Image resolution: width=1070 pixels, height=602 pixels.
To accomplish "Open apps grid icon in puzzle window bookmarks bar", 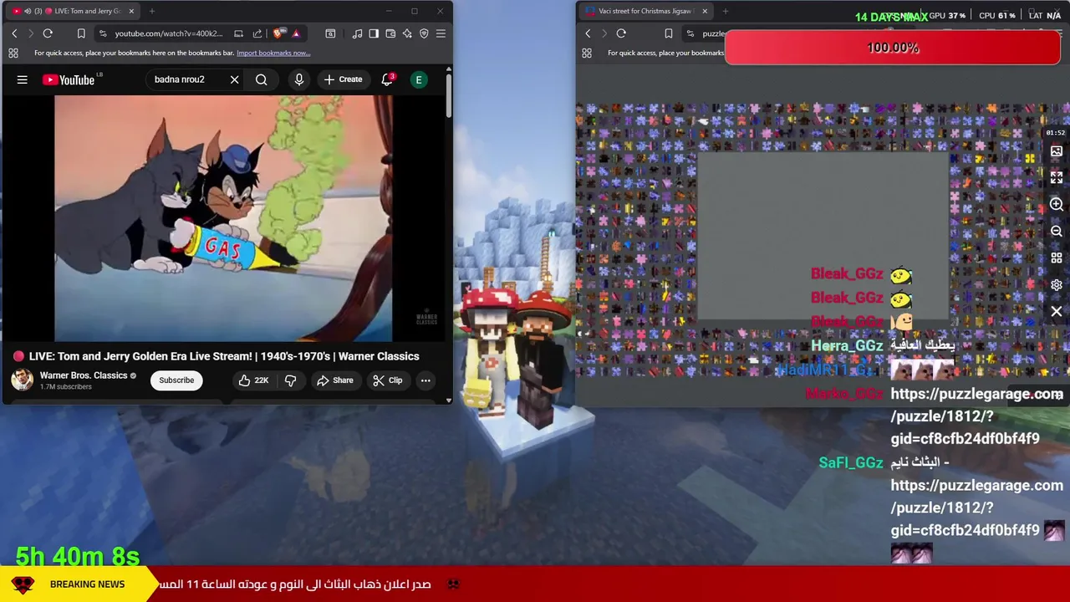I will pos(587,53).
